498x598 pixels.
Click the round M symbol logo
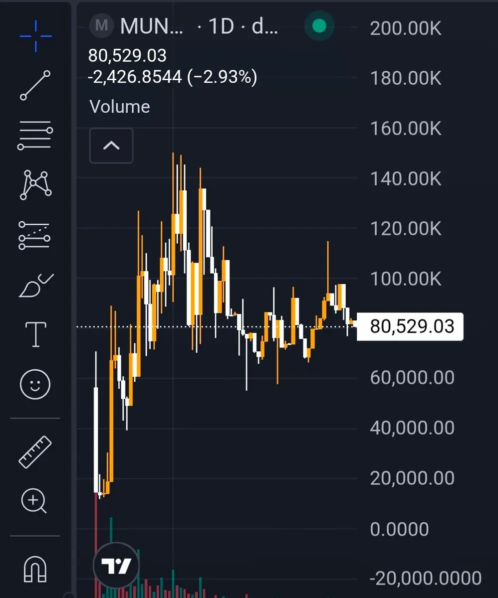(102, 26)
